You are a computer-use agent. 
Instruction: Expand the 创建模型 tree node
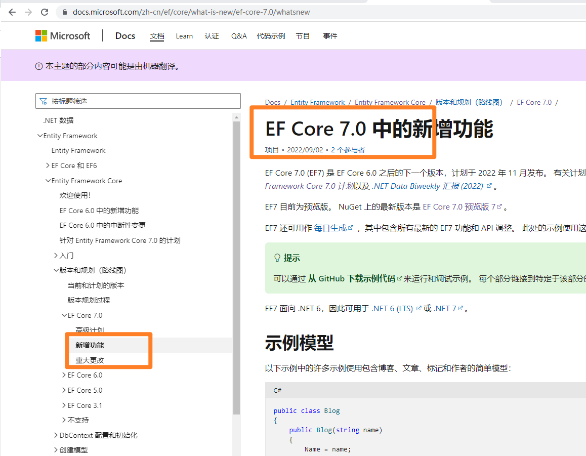pos(56,450)
